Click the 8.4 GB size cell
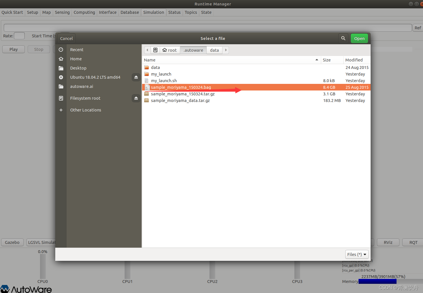Viewport: 423px width, 293px height. (x=329, y=87)
